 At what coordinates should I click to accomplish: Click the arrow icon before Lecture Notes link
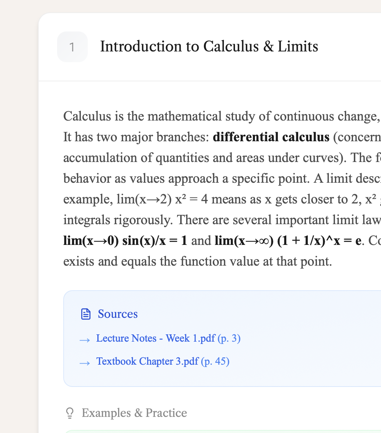pos(85,339)
